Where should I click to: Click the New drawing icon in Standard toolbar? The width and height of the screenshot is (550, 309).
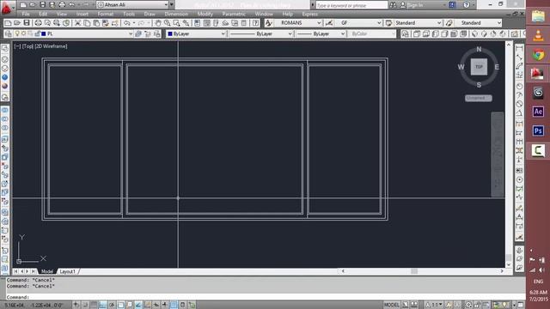click(8, 23)
